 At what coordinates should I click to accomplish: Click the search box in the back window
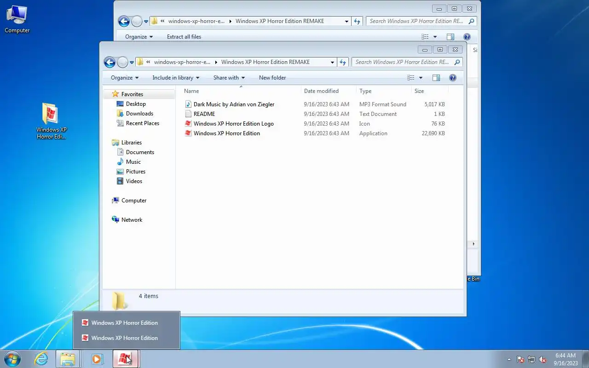pyautogui.click(x=422, y=21)
